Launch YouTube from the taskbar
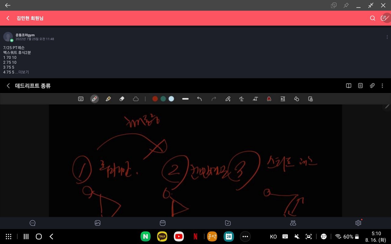This screenshot has width=391, height=244. 179,237
